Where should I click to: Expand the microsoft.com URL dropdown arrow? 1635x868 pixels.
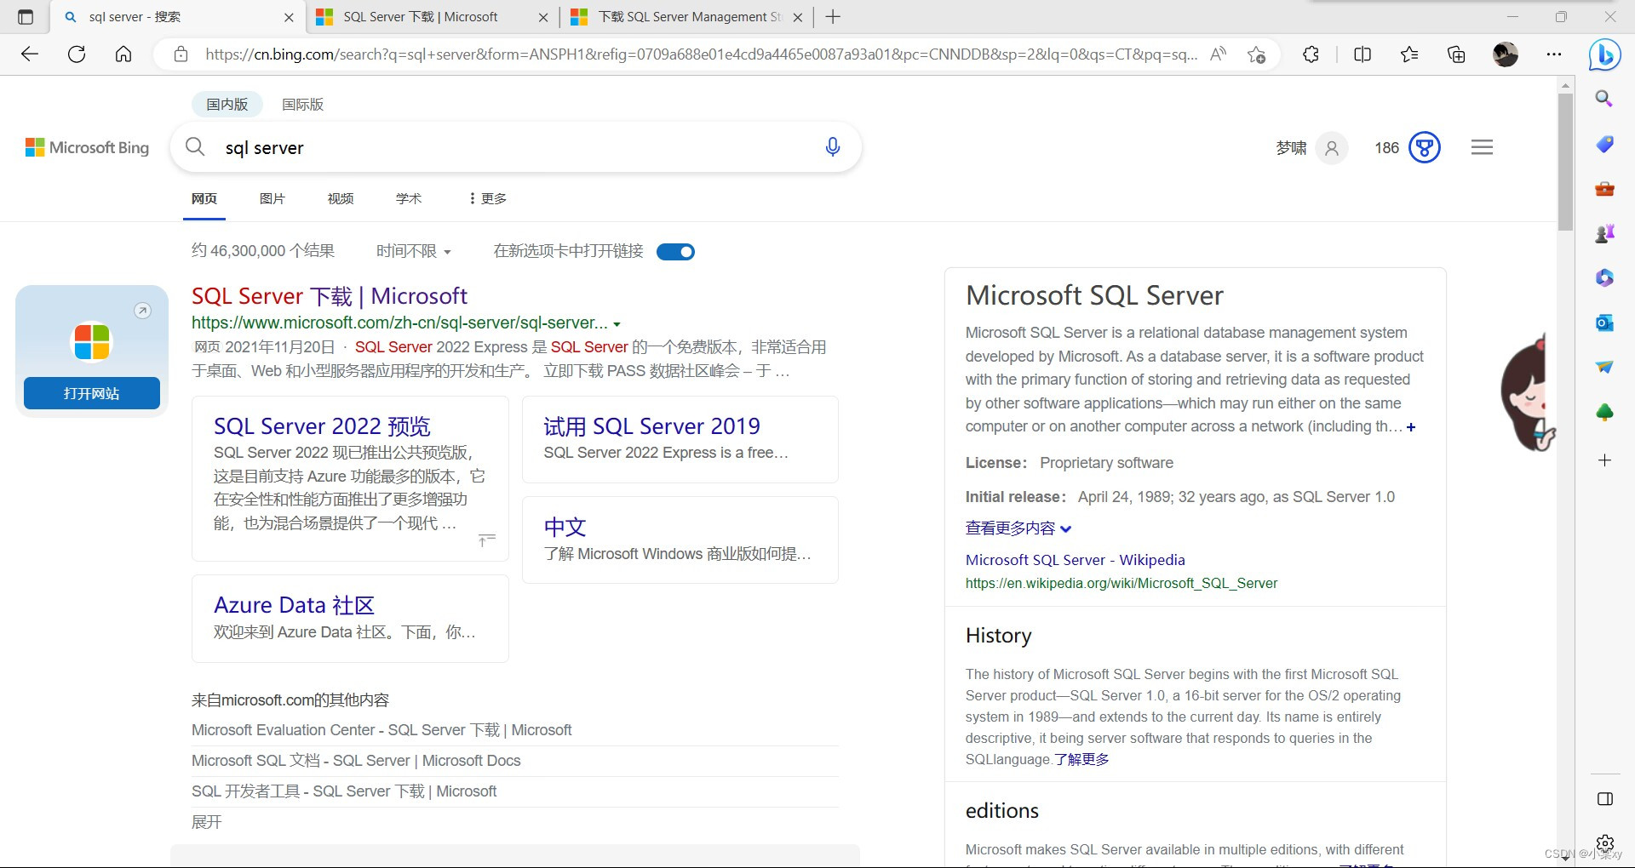(617, 324)
